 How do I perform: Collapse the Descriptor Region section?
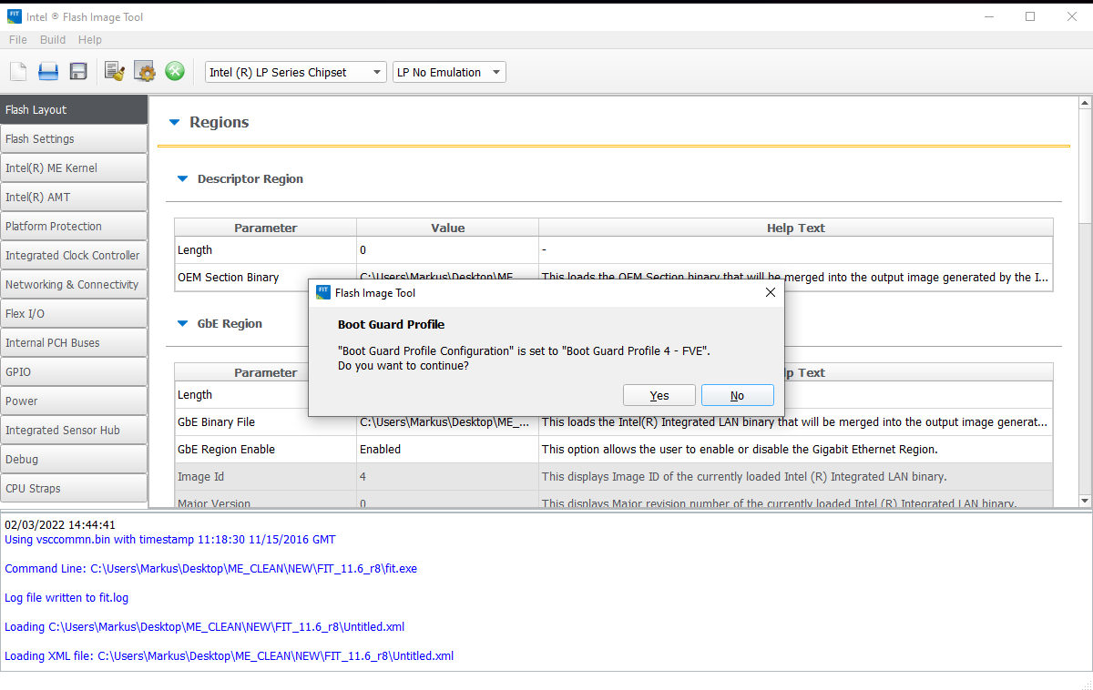click(182, 179)
